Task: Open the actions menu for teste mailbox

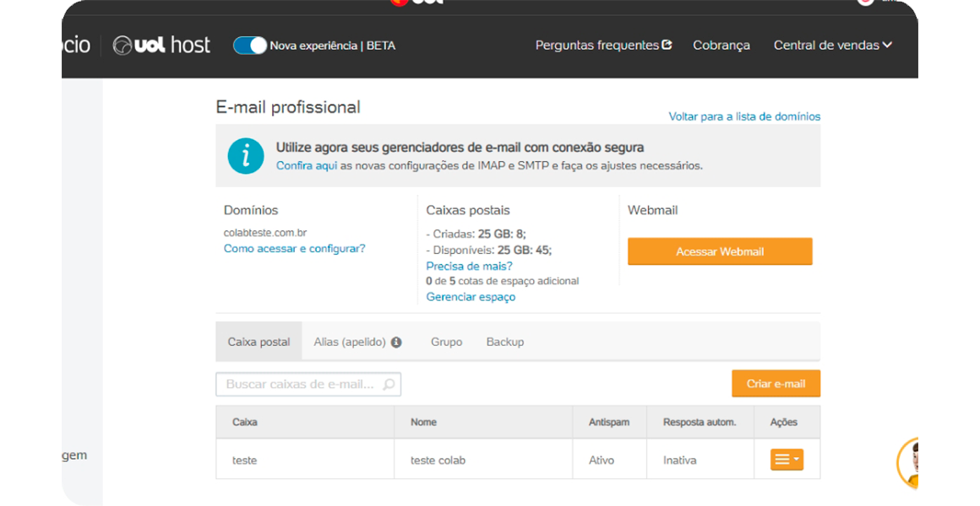Action: [787, 460]
